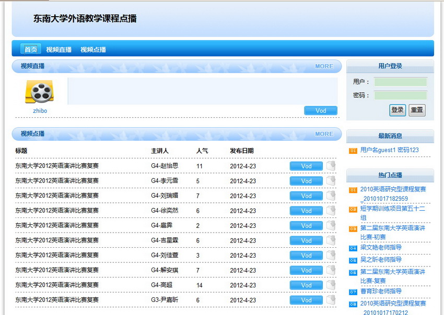Play Vod for G4-徐奕然 speech
444x315 pixels.
(306, 211)
